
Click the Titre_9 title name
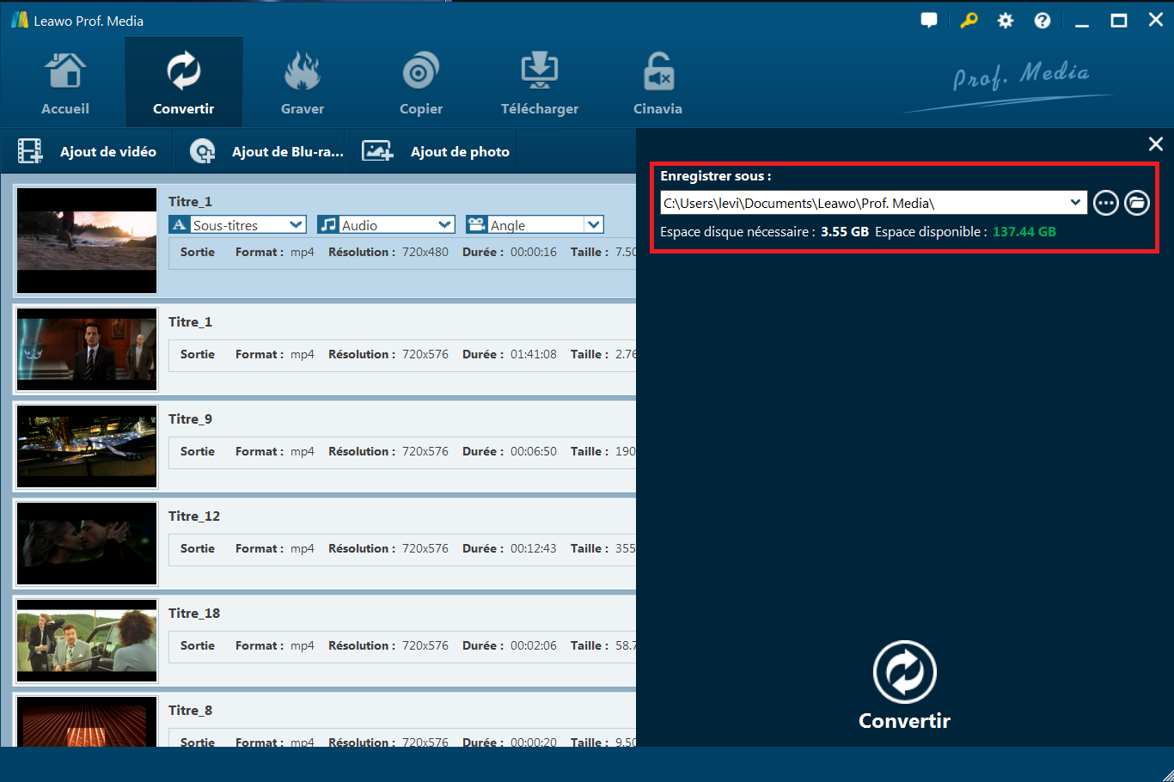190,419
